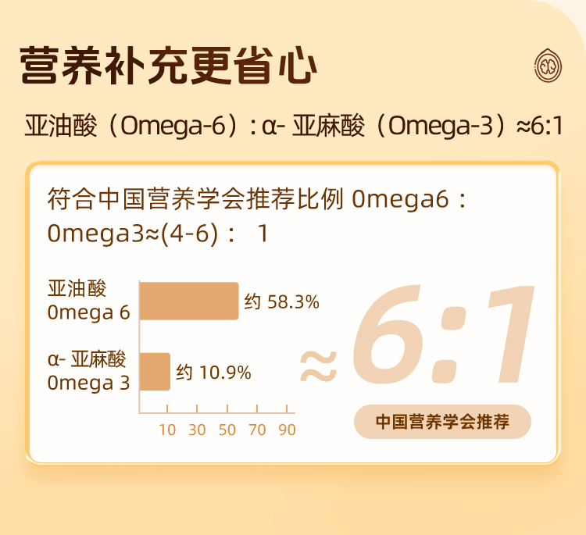Click the Omega3≈(4-6): 1 text line

(x=158, y=234)
